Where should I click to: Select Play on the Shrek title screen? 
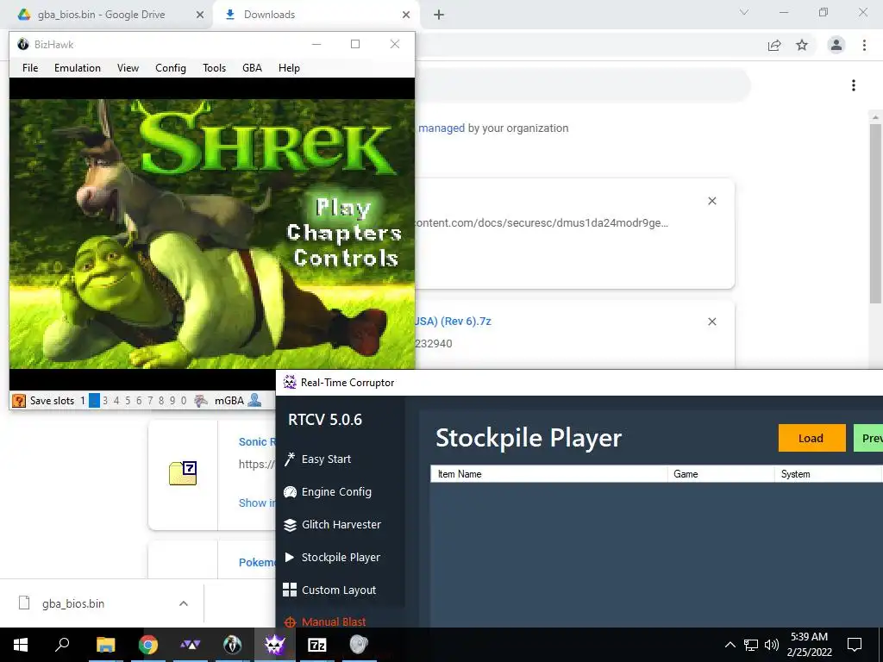(343, 208)
